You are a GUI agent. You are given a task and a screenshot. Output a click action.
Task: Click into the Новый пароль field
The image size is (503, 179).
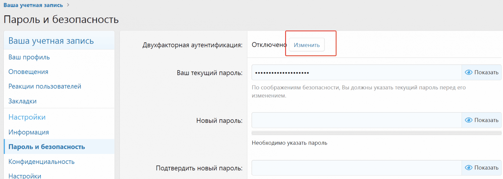(357, 120)
